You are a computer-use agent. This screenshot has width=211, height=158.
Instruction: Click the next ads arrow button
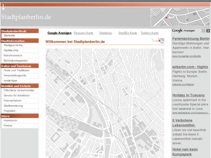click(208, 31)
